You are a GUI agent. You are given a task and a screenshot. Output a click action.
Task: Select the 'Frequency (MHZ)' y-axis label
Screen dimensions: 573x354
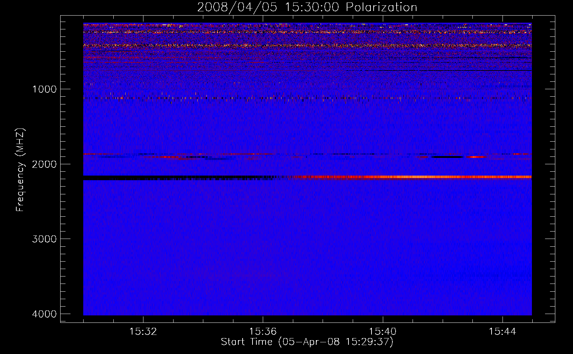20,170
